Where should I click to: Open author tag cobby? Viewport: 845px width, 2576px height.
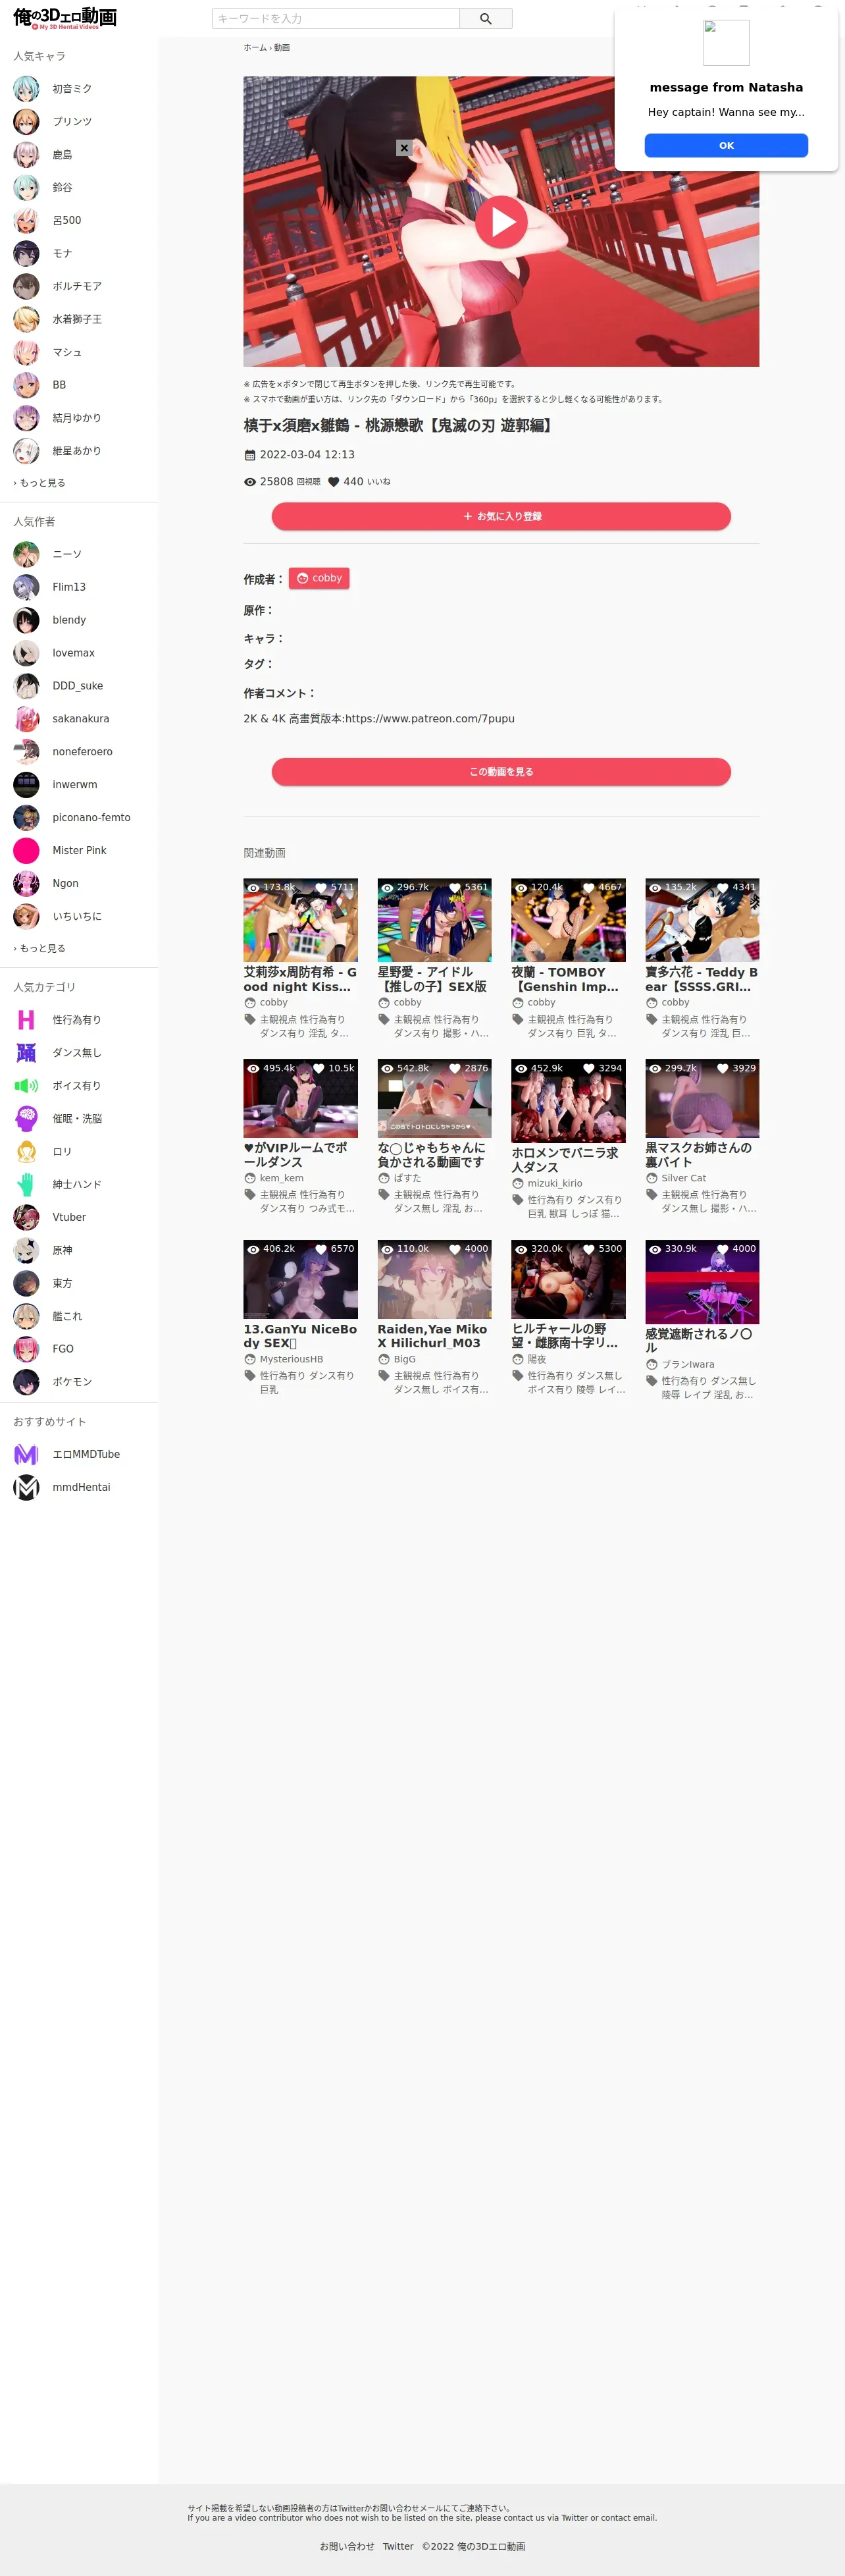(x=319, y=578)
